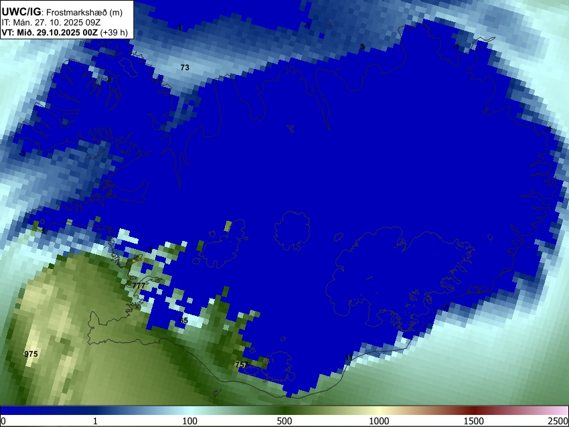This screenshot has width=569, height=427.
Task: Click the colour scale label '100'
Action: 190,421
